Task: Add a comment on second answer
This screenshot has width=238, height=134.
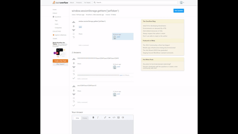Action: pyautogui.click(x=82, y=102)
